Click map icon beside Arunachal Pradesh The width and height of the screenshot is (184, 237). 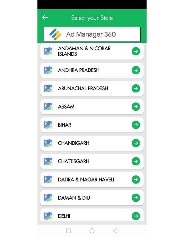[x=48, y=88]
